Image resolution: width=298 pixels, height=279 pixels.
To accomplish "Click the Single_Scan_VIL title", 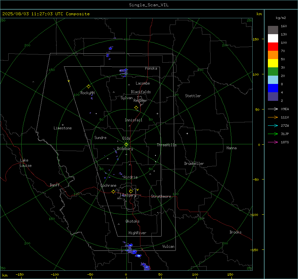I will [x=149, y=5].
